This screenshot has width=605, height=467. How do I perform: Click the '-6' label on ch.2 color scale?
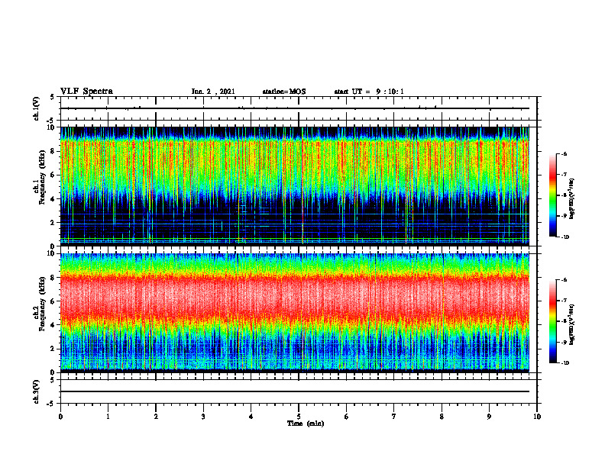click(565, 280)
